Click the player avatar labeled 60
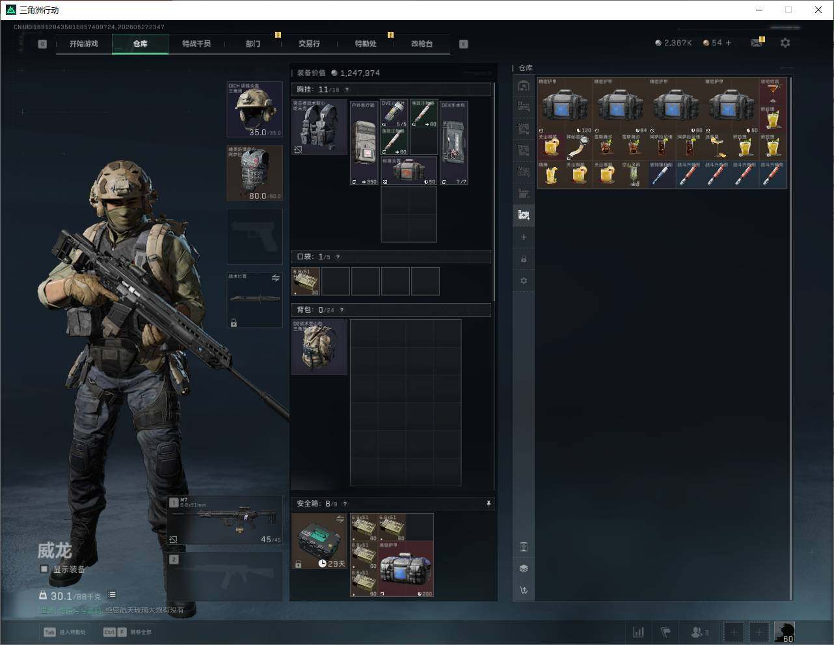 click(784, 632)
